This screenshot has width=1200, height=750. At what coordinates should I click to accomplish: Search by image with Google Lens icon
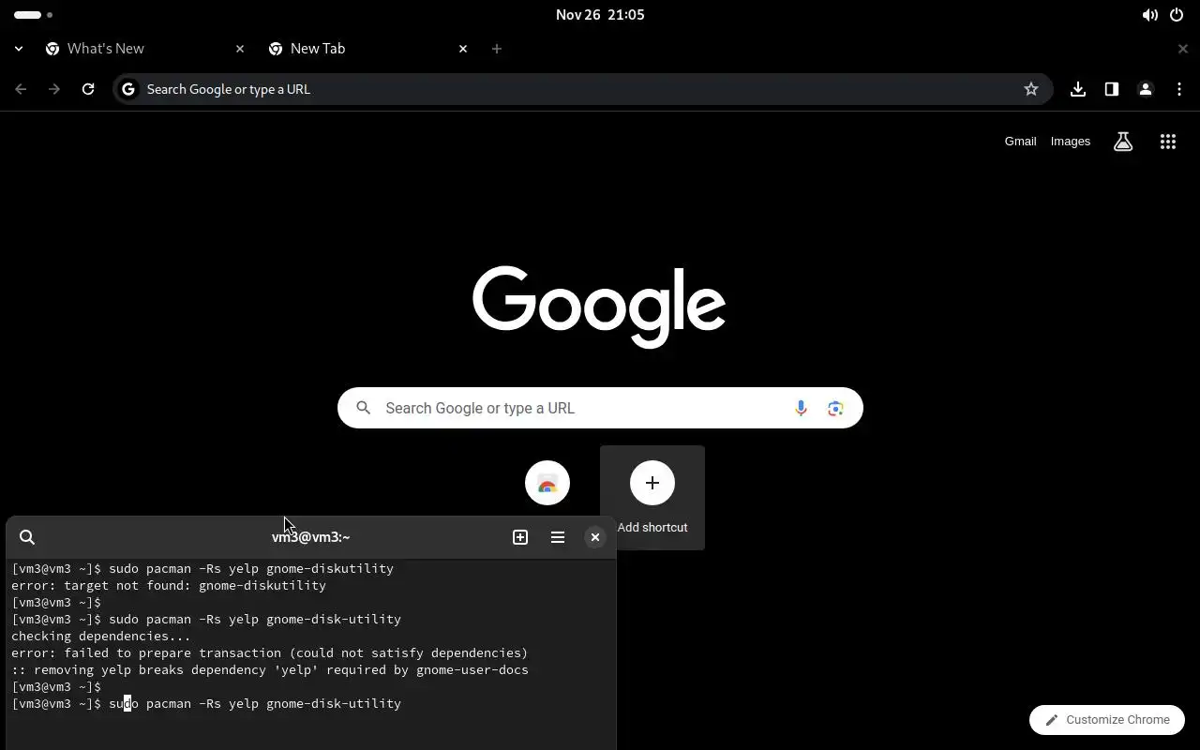835,408
